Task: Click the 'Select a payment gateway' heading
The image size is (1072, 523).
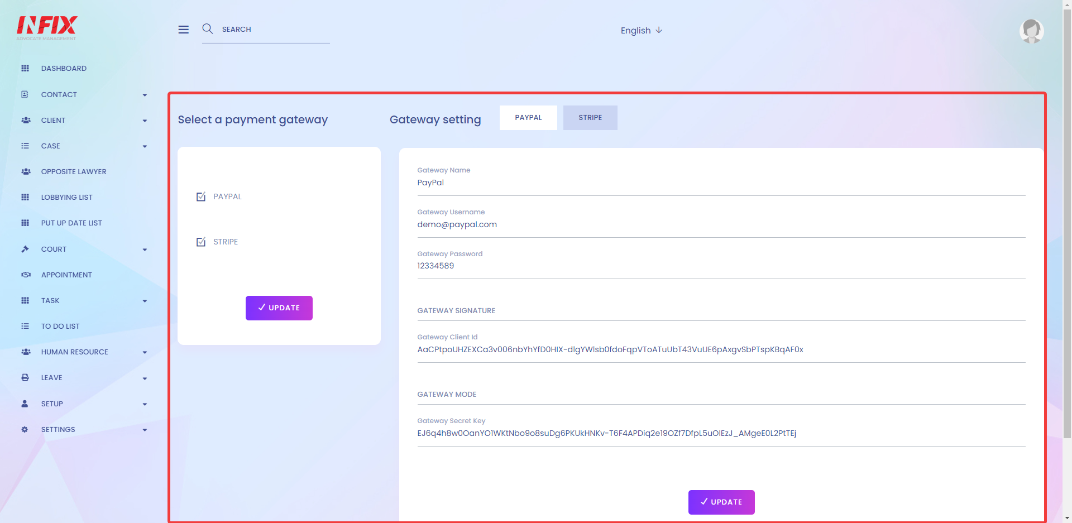Action: tap(253, 120)
